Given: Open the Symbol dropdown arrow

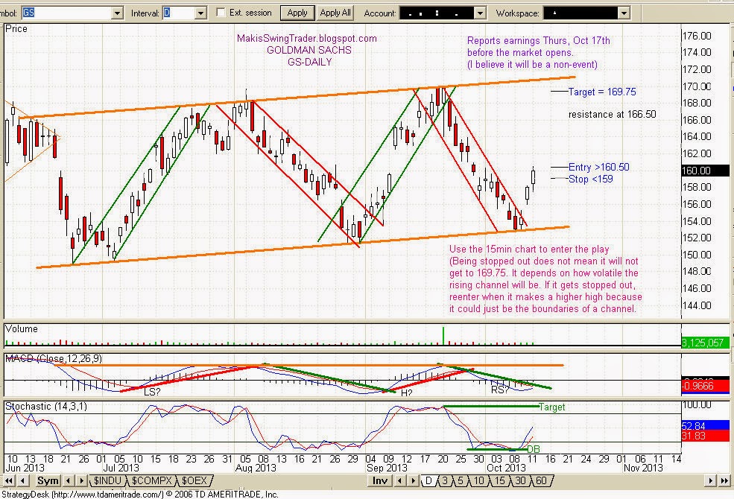Looking at the screenshot, I should [x=118, y=13].
